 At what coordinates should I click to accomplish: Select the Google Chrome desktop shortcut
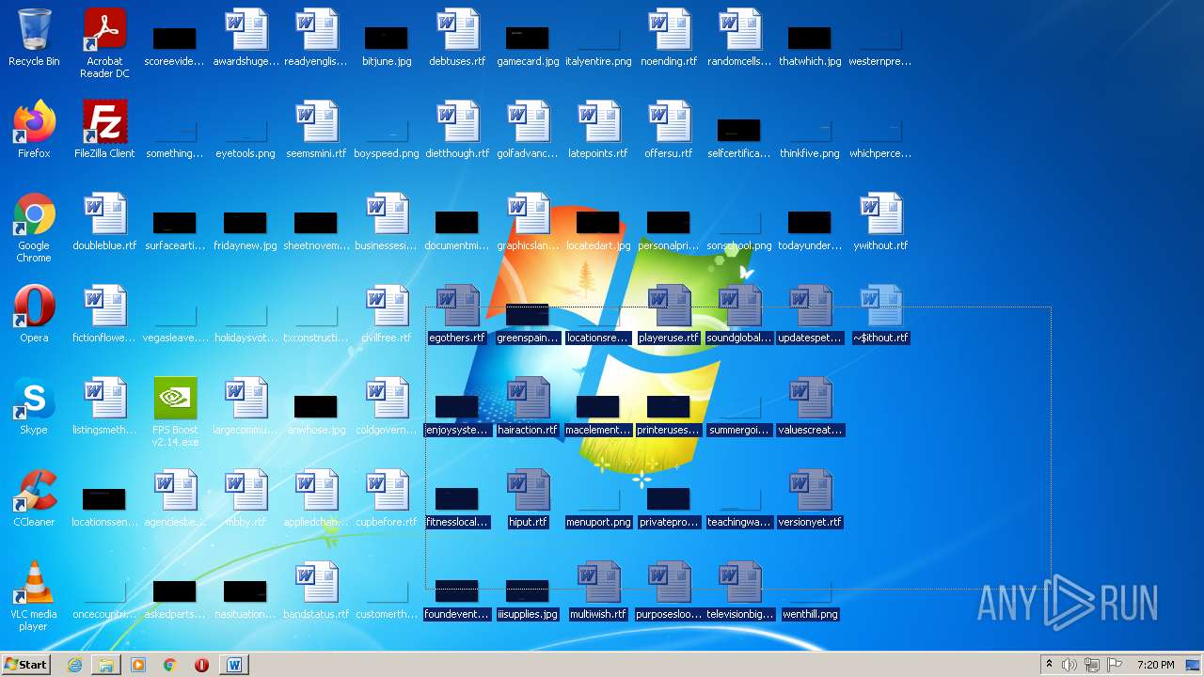(x=34, y=228)
